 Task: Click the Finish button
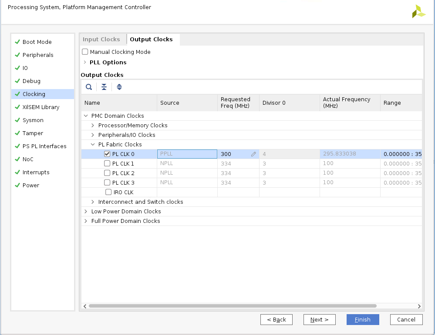[x=363, y=319]
